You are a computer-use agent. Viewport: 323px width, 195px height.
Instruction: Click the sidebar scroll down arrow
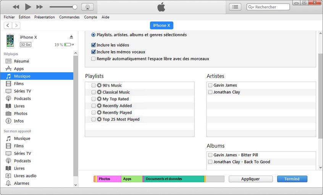pyautogui.click(x=76, y=185)
